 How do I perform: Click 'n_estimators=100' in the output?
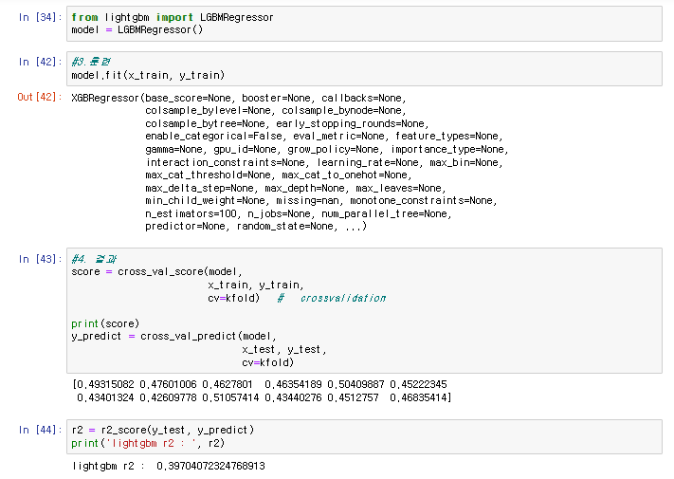(191, 213)
